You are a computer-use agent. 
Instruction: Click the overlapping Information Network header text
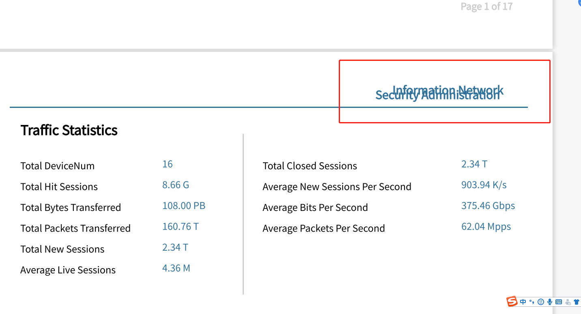point(448,90)
